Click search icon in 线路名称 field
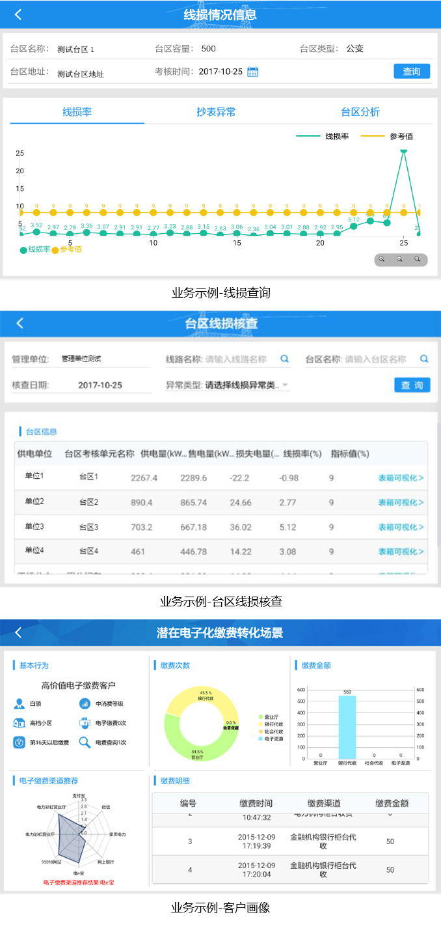This screenshot has width=441, height=932. point(284,359)
